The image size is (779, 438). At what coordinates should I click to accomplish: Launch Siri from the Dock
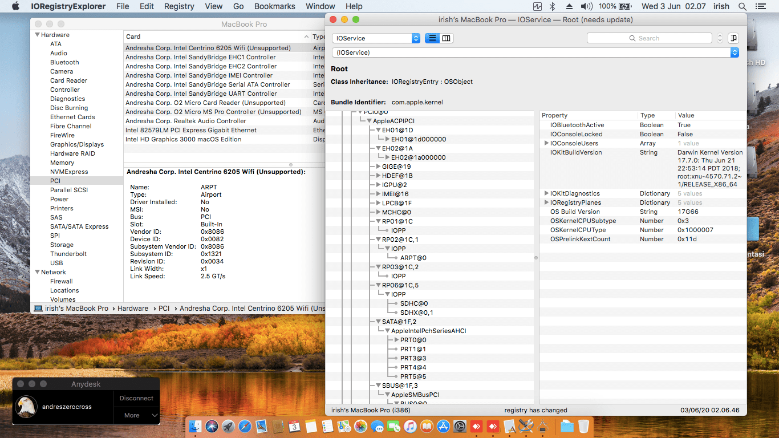coord(212,426)
